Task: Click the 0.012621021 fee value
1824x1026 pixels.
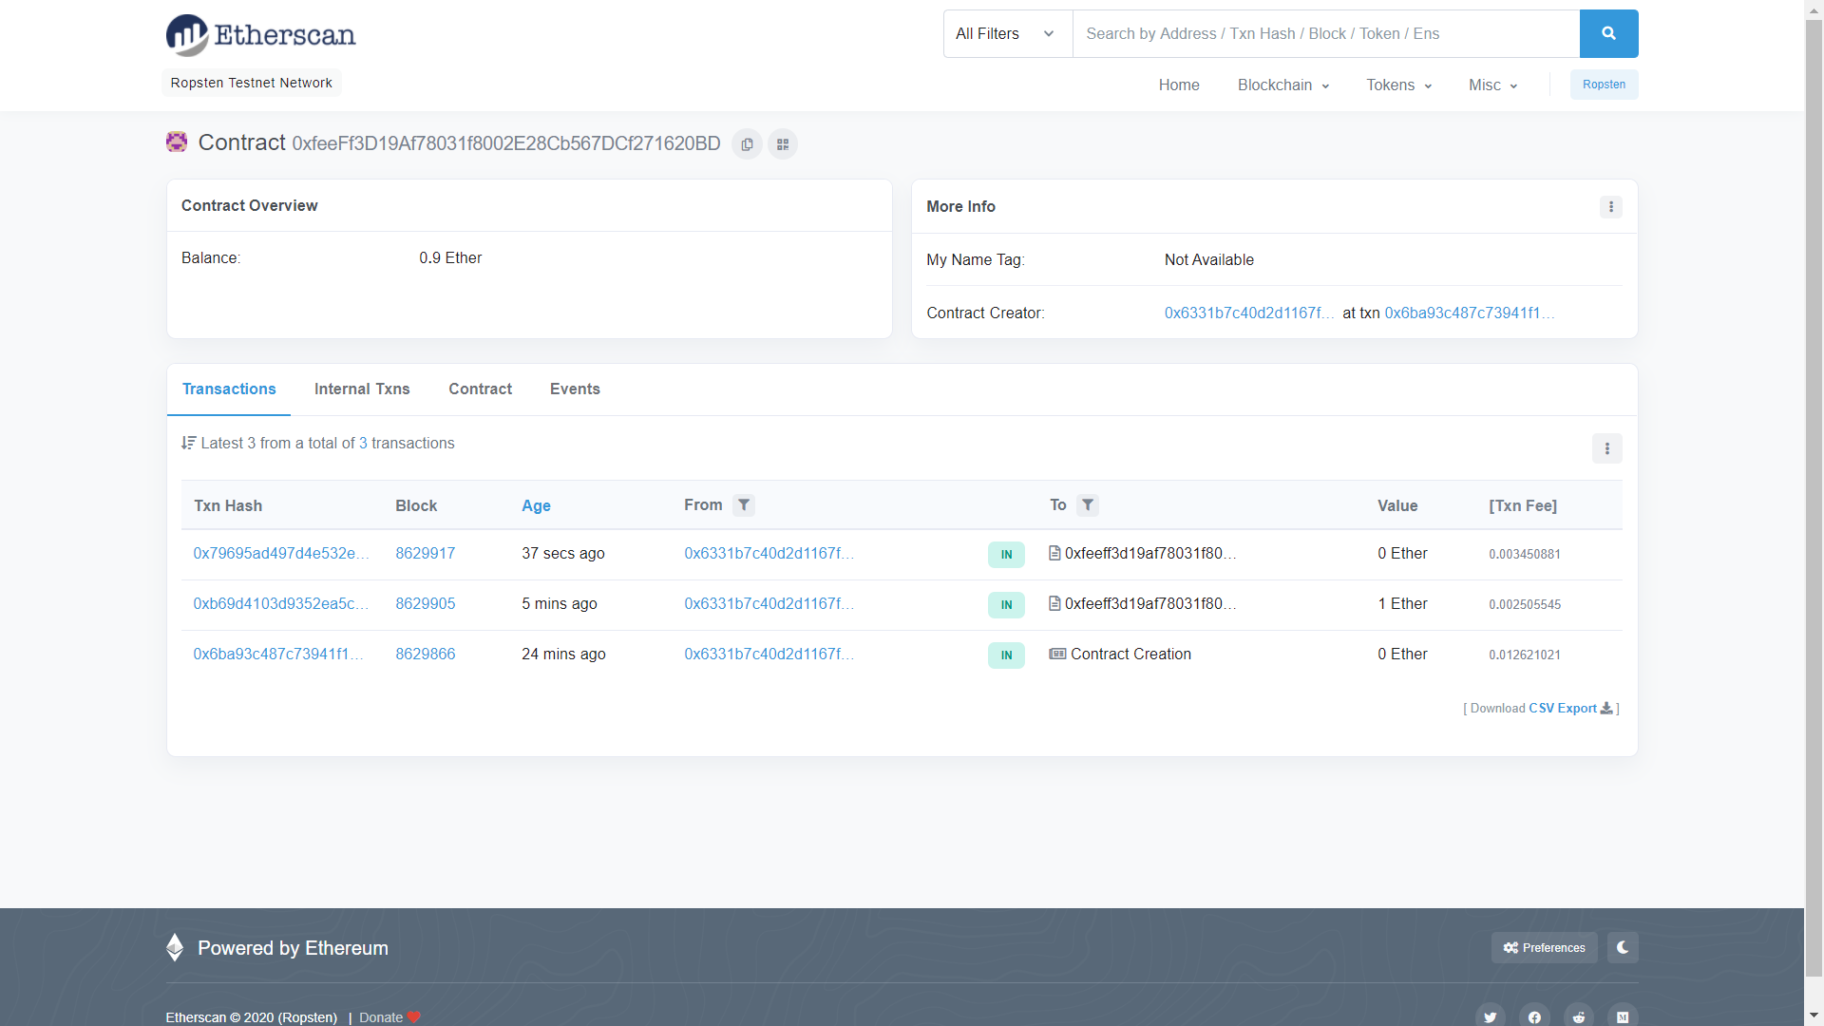Action: [1525, 655]
